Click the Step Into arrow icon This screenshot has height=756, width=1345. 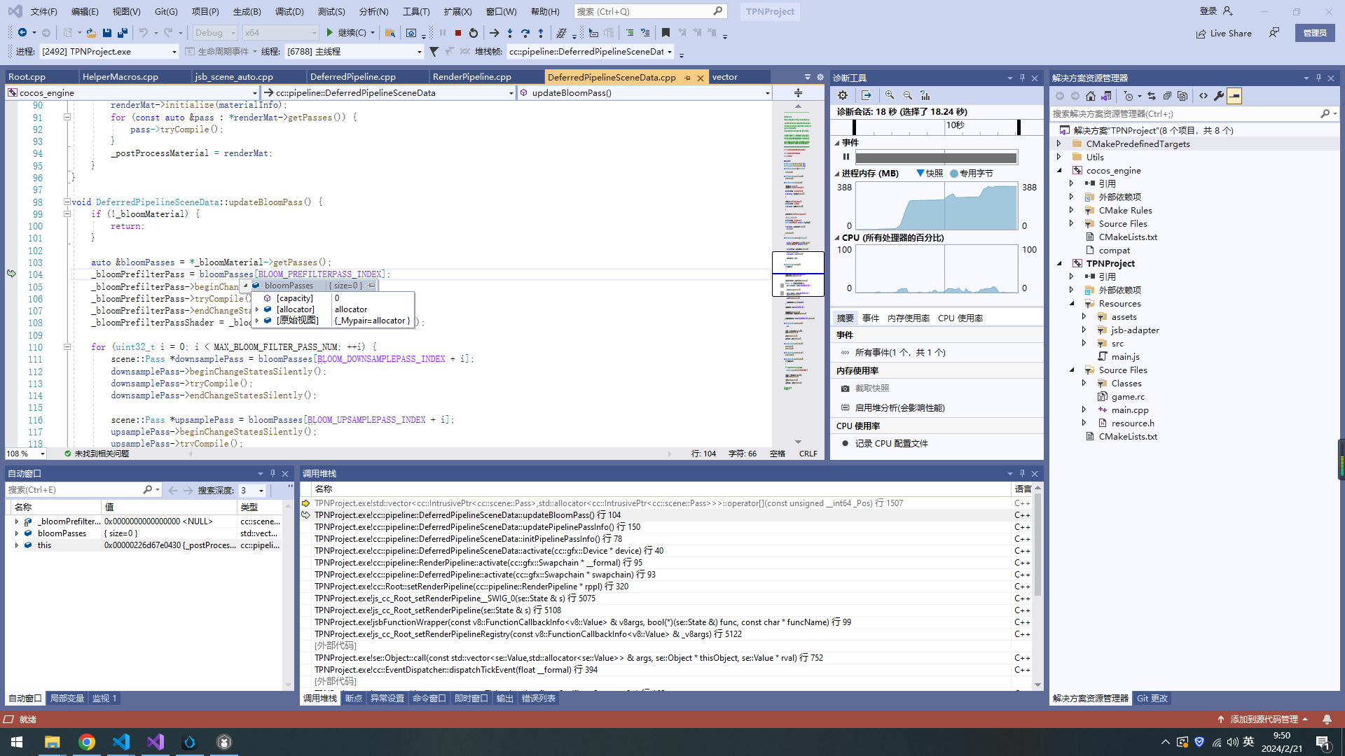(510, 33)
